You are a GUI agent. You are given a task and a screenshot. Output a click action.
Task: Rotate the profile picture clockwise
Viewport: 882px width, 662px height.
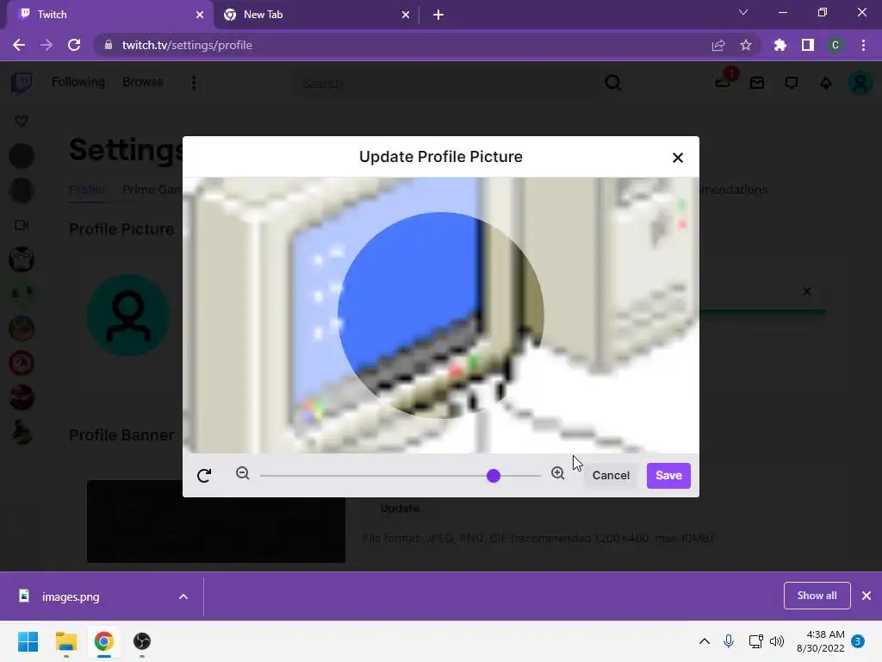(204, 476)
